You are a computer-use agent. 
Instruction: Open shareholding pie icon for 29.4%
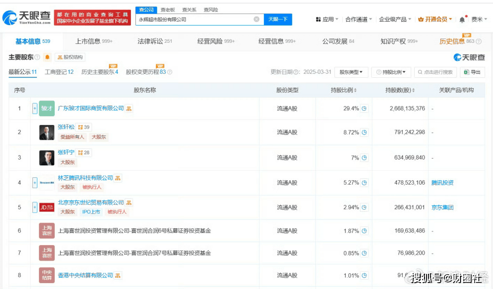tap(364, 108)
